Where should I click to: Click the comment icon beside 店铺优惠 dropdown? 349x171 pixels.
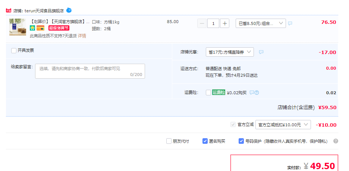[x=261, y=52]
